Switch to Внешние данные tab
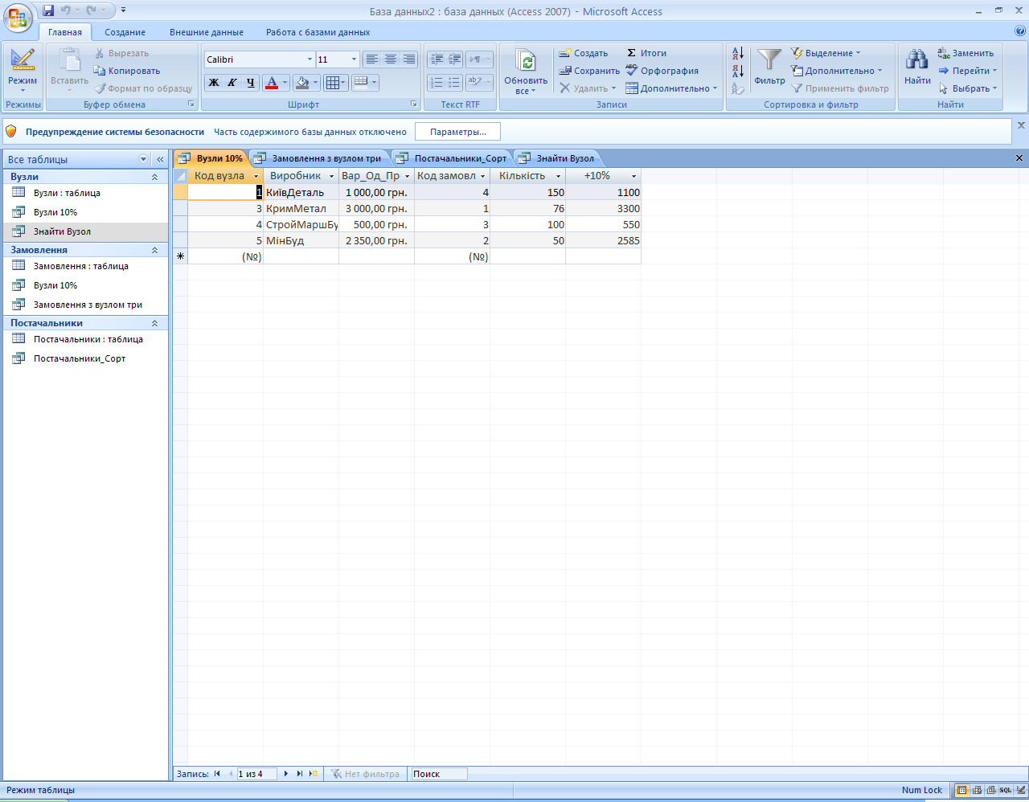1029x802 pixels. (x=207, y=32)
